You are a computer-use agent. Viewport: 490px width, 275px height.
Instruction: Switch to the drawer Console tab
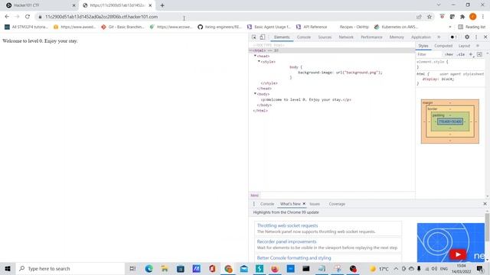[267, 204]
